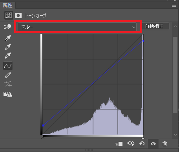
Task: Open the properties panel flyout menu
Action: (x=174, y=5)
